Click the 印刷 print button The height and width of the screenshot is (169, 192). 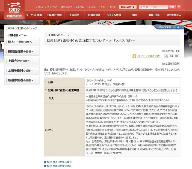[172, 56]
